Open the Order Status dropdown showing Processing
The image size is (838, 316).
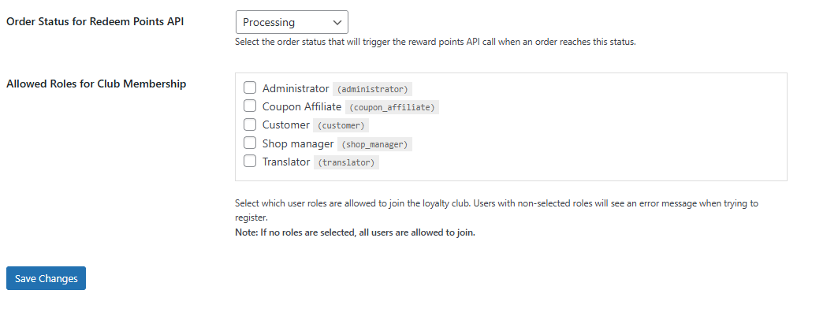pyautogui.click(x=292, y=22)
